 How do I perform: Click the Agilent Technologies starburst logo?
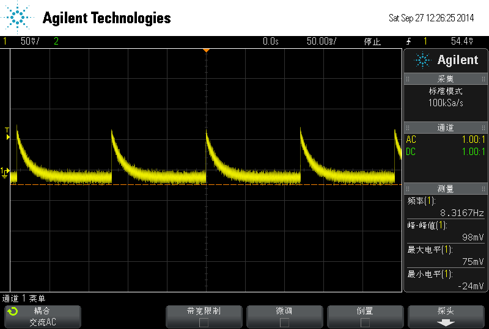tap(17, 18)
